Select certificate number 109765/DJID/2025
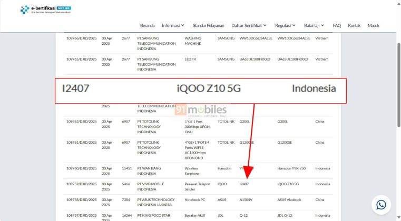Screen dimensions: 401x221 pyautogui.click(x=82, y=59)
